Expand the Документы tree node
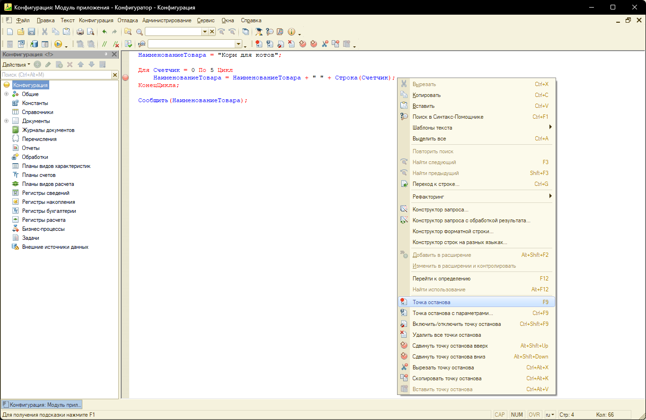Screen dimensions: 646x420 (7, 121)
